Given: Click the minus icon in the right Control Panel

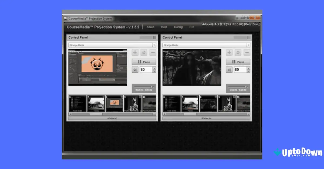Looking at the screenshot, I should [247, 52].
